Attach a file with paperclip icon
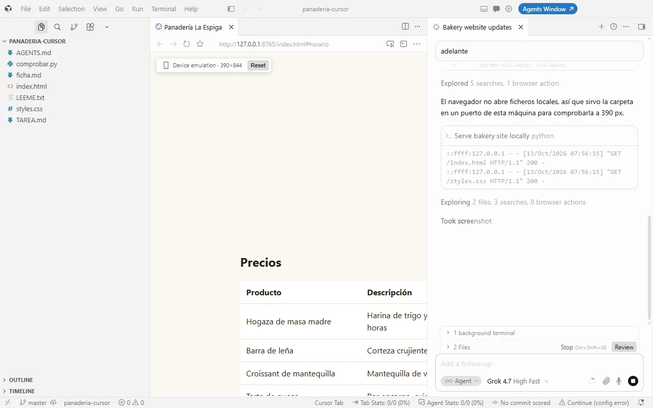 tap(607, 381)
